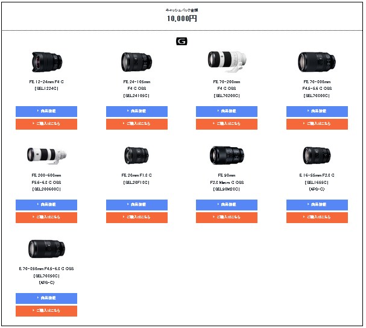Screen dimensions: 366x328
Task: Click the [SEL24105G] model code
Action: (x=136, y=95)
